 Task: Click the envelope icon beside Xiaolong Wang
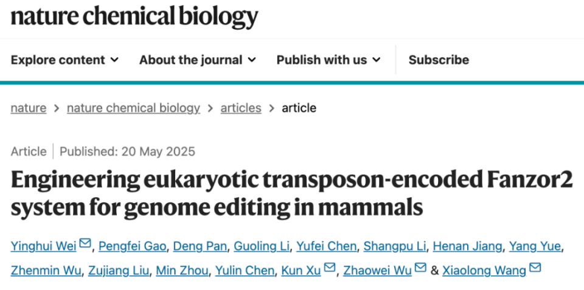click(535, 268)
